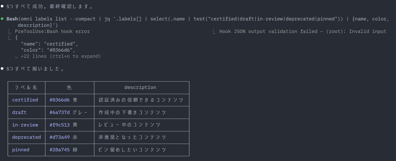Click the white bullet before 5つすべて揃いました

click(x=2, y=69)
